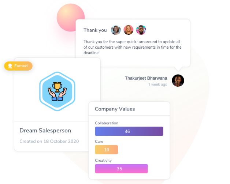Click the Care value label
Image resolution: width=230 pixels, height=184 pixels.
tap(99, 142)
